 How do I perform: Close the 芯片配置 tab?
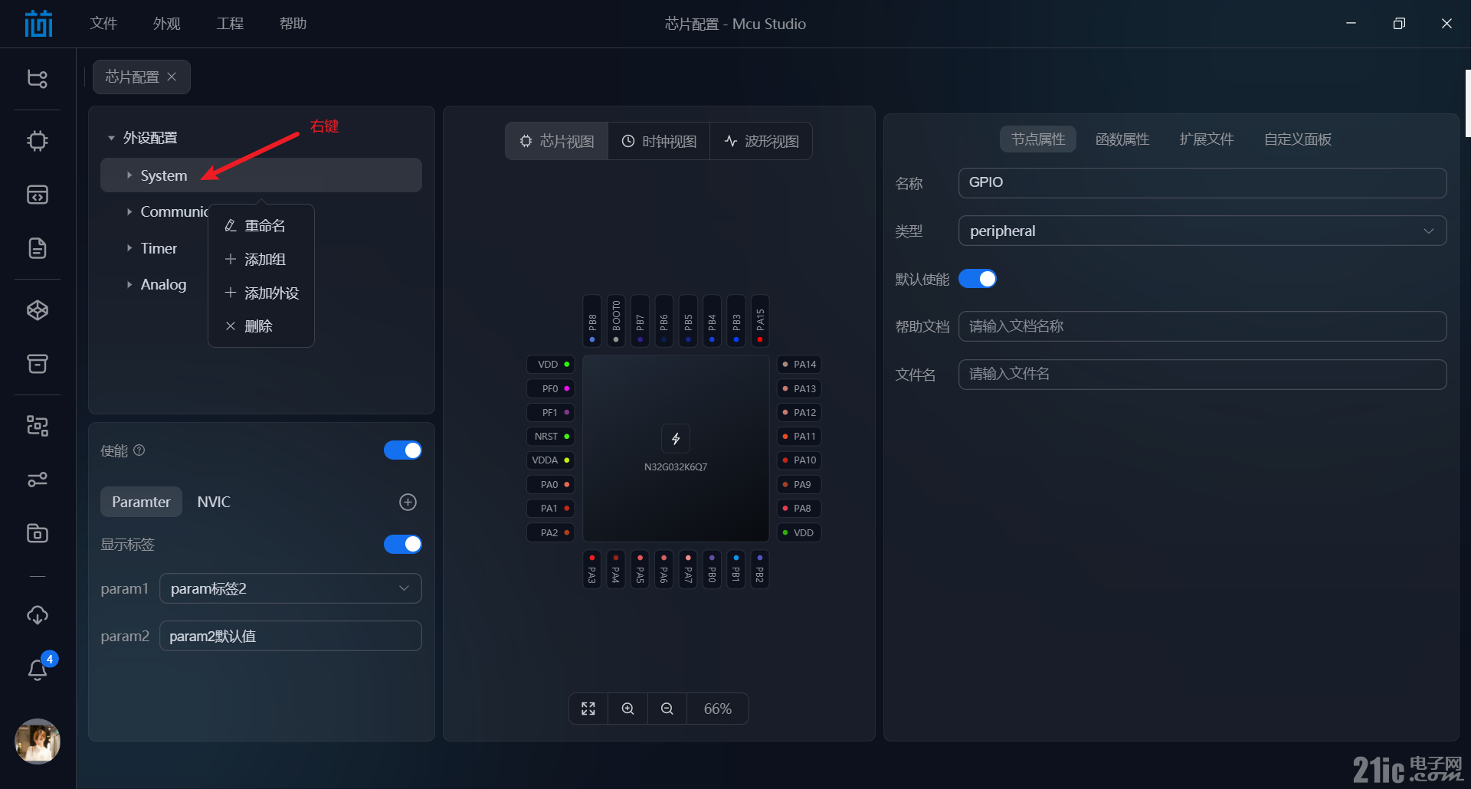coord(172,77)
